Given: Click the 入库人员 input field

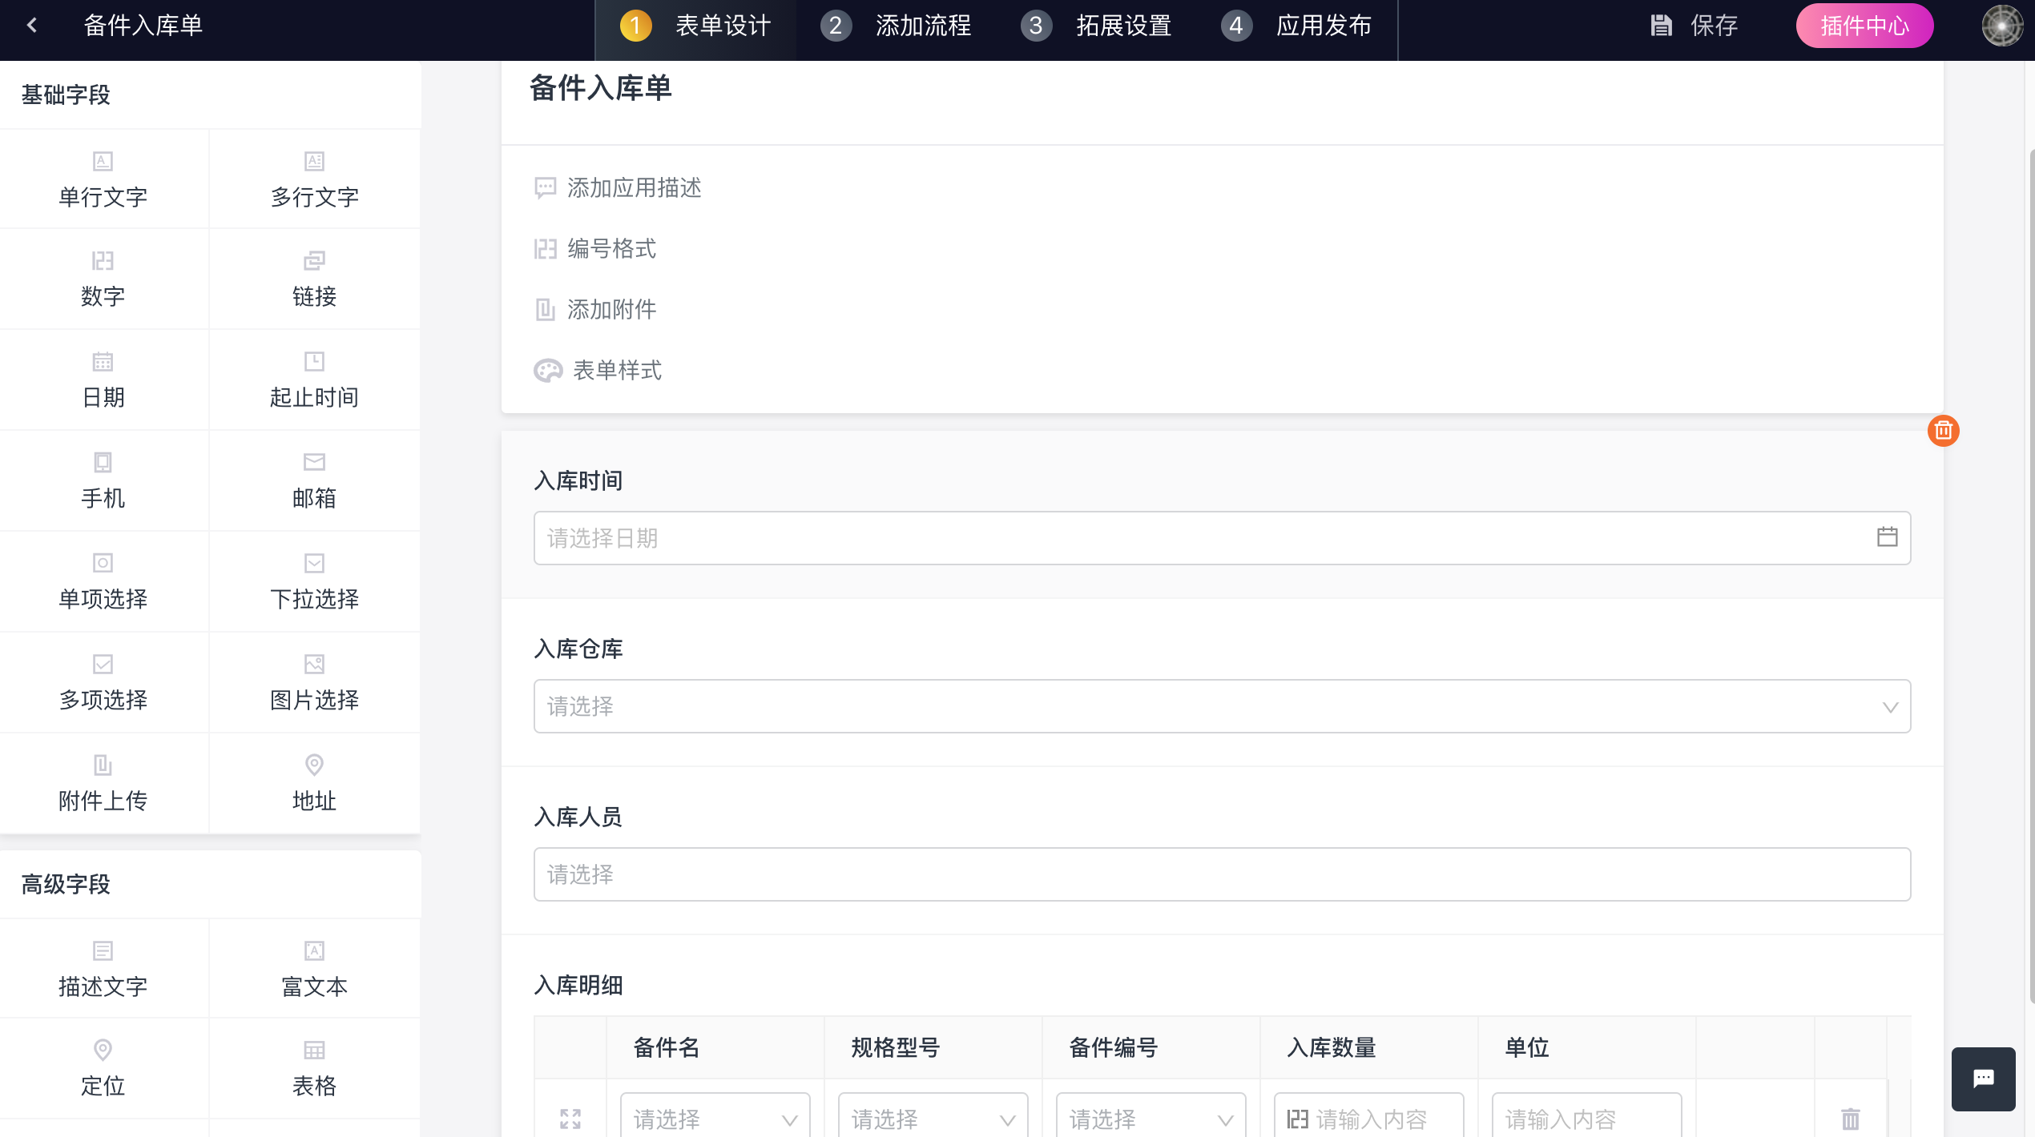Looking at the screenshot, I should click(1222, 874).
